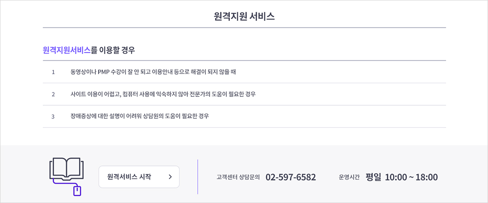The width and height of the screenshot is (488, 203).
Task: Click the 18:00 closing time
Action: pyautogui.click(x=426, y=177)
